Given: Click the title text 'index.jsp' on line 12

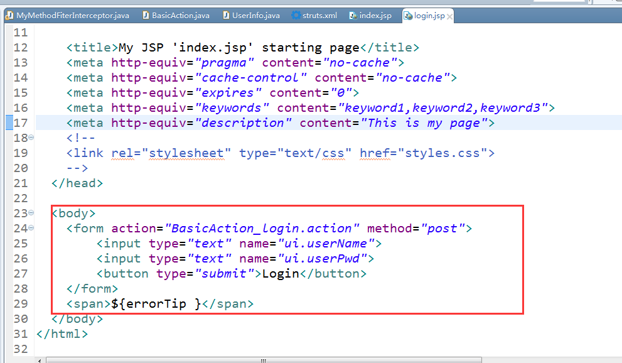Looking at the screenshot, I should [x=212, y=48].
